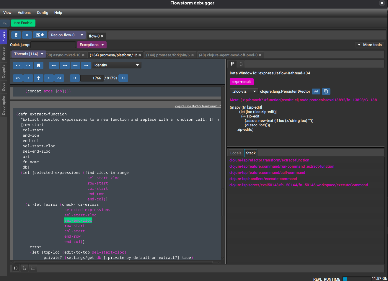The image size is (388, 281).
Task: Open the Actions menu
Action: (x=24, y=13)
